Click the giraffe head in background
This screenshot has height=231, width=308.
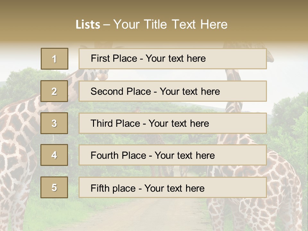coord(103,75)
